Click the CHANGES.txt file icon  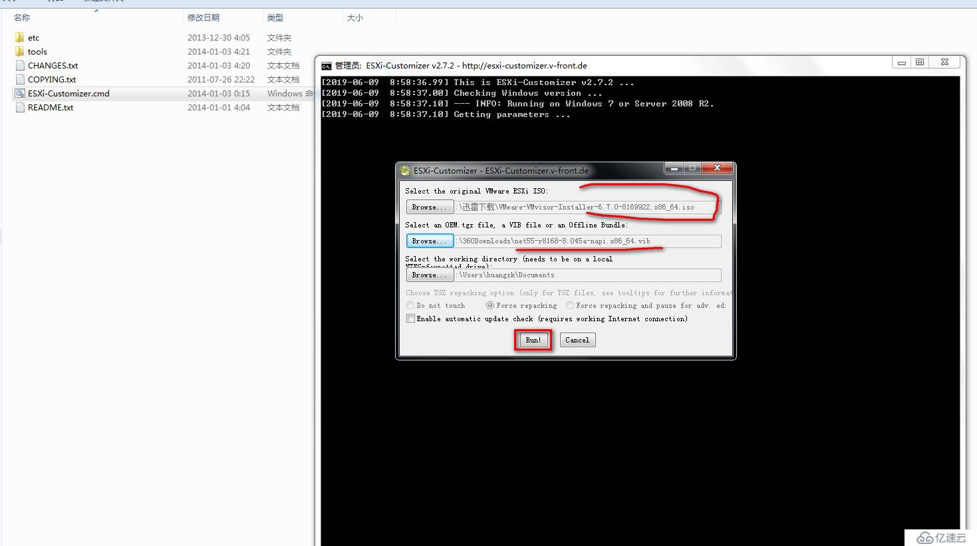[x=20, y=65]
